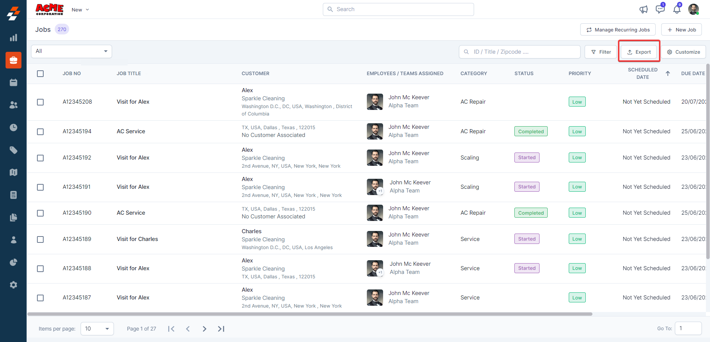Open the chat messages icon
The height and width of the screenshot is (342, 710).
[x=660, y=9]
